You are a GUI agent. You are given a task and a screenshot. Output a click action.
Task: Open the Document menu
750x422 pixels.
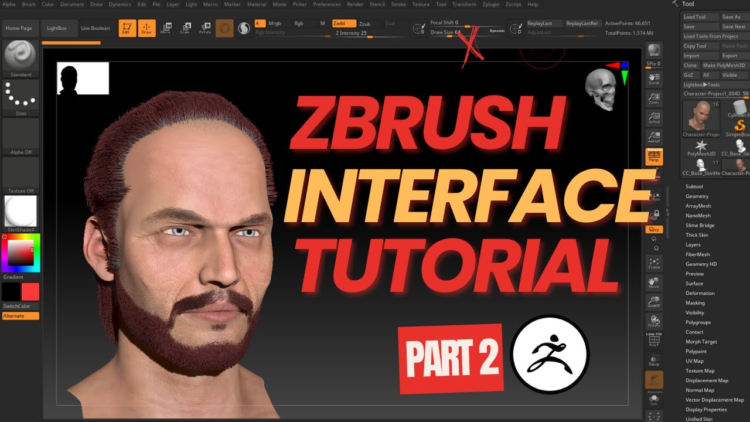[x=72, y=4]
